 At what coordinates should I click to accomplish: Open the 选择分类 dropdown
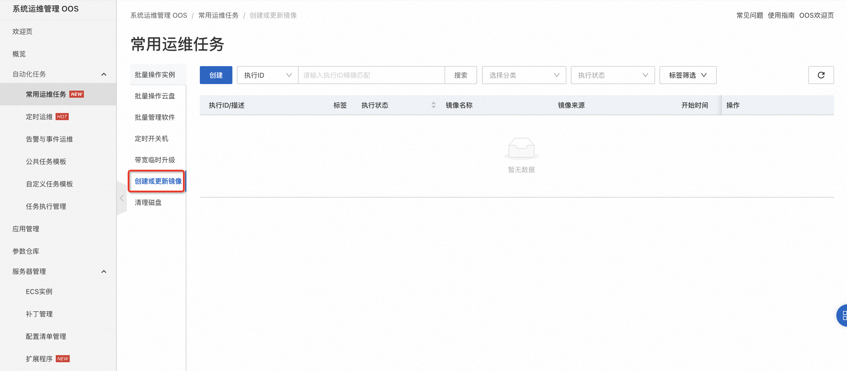pyautogui.click(x=523, y=75)
